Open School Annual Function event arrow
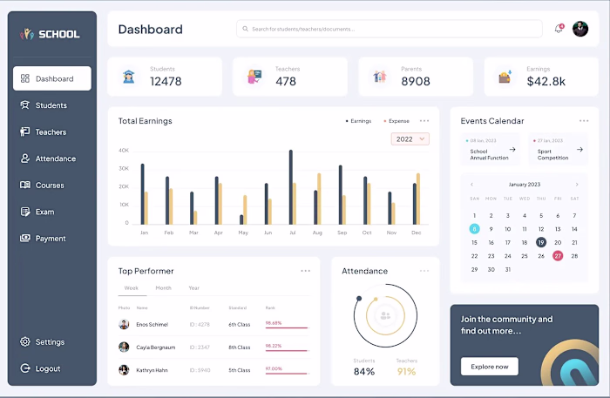Viewport: 610px width, 398px height. tap(512, 149)
